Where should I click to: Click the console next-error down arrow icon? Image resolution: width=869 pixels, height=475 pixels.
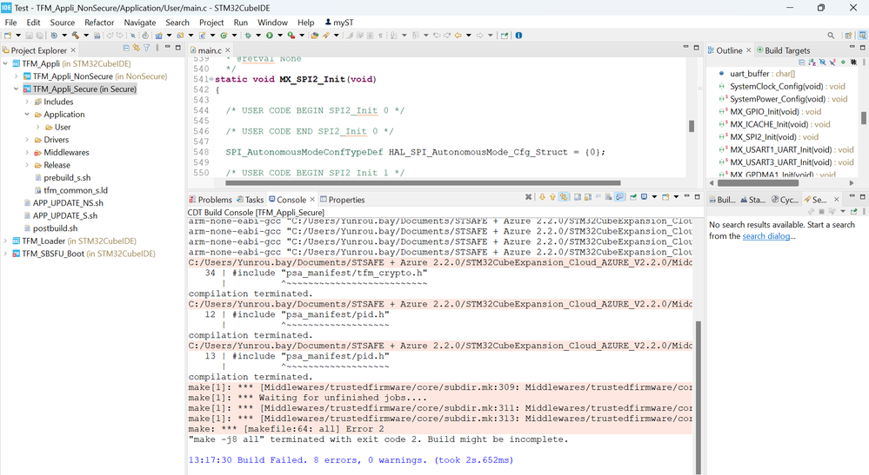pos(542,197)
